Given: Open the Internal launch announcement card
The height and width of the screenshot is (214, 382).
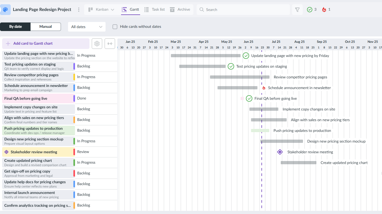Looking at the screenshot, I should [x=39, y=195].
